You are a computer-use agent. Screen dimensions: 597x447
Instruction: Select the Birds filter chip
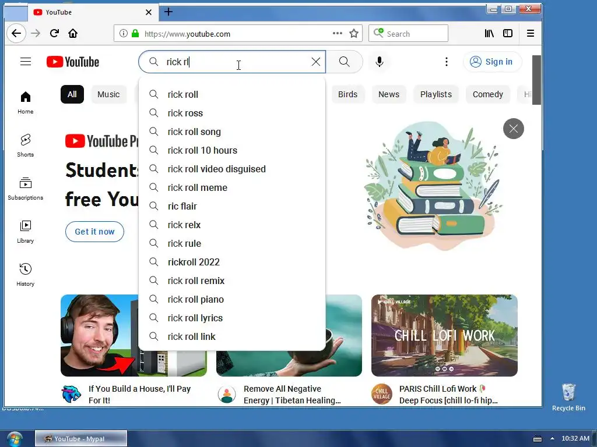coord(347,94)
